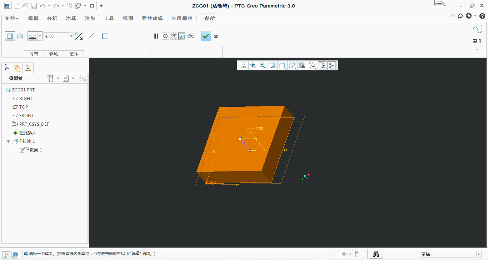Viewport: 488px width, 260px height.
Task: Switch to the 工具 ribbon tab
Action: coord(109,19)
